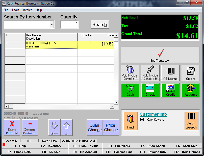
Task: Click F12 - Item Options key
Action: pyautogui.click(x=187, y=152)
